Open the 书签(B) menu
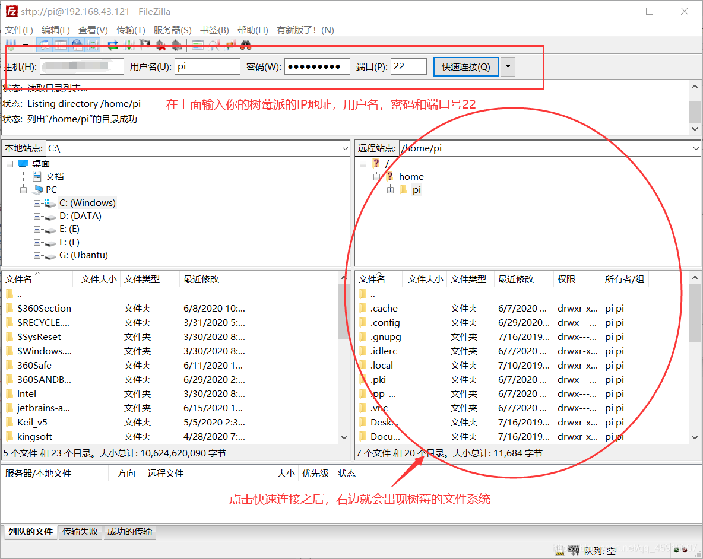Screen dimensions: 703x559 (x=214, y=30)
